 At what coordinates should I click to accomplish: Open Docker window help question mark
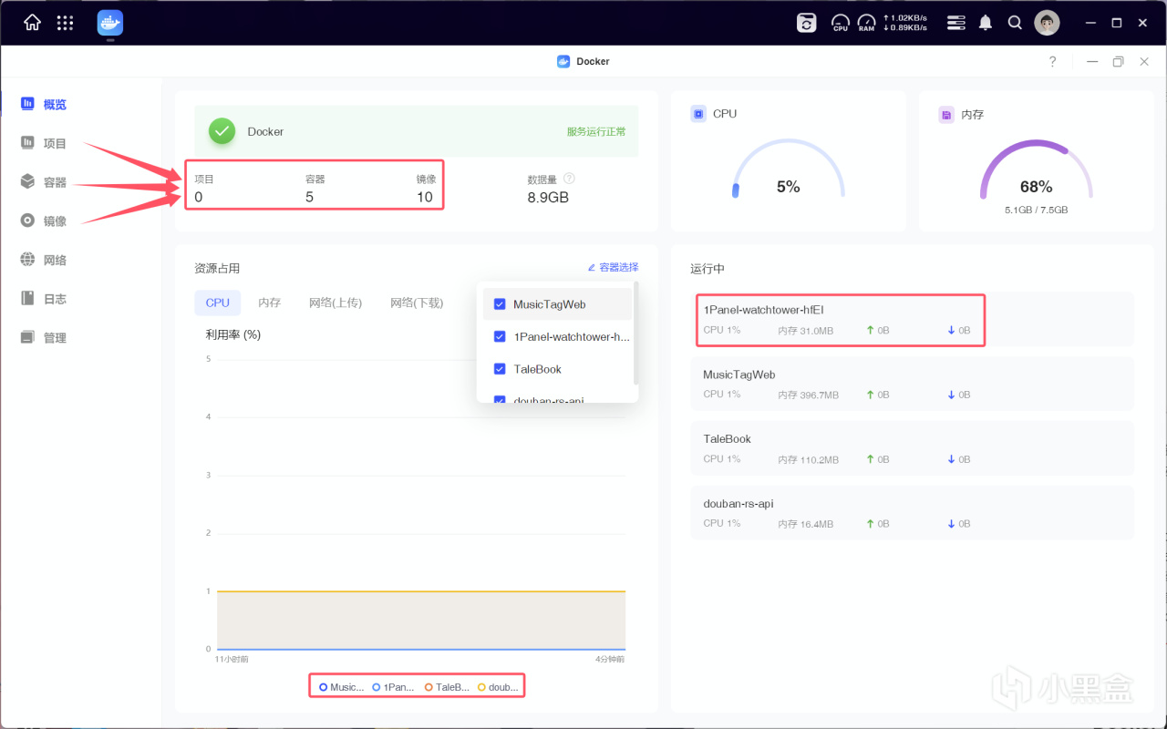point(1053,61)
